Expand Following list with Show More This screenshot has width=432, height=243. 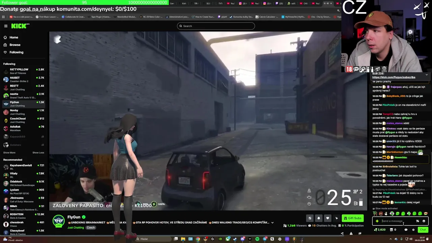pos(9,153)
